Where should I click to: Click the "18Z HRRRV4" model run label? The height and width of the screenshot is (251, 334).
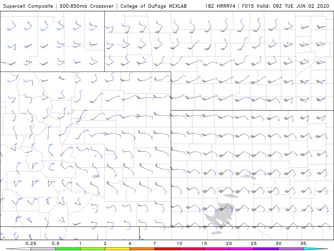point(220,6)
